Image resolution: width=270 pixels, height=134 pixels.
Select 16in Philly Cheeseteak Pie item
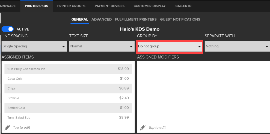68,69
